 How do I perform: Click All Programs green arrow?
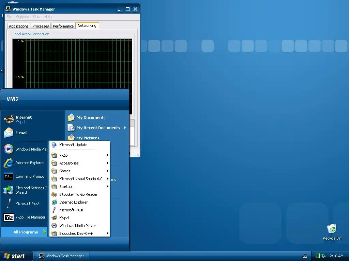click(x=44, y=232)
